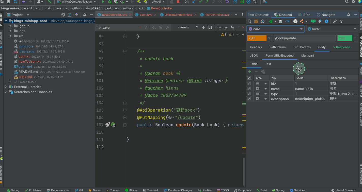Click the green plus add row icon
Screen dimensions: 362x192
[250, 72]
